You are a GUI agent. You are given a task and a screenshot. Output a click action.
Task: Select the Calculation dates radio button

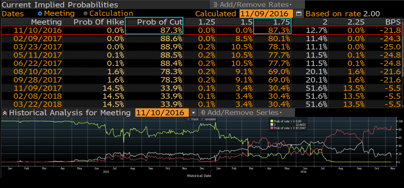(x=86, y=14)
